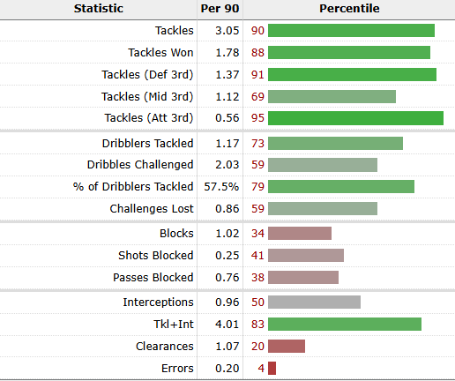Click the Passes Blocked per 90 value 0.76

pyautogui.click(x=227, y=278)
